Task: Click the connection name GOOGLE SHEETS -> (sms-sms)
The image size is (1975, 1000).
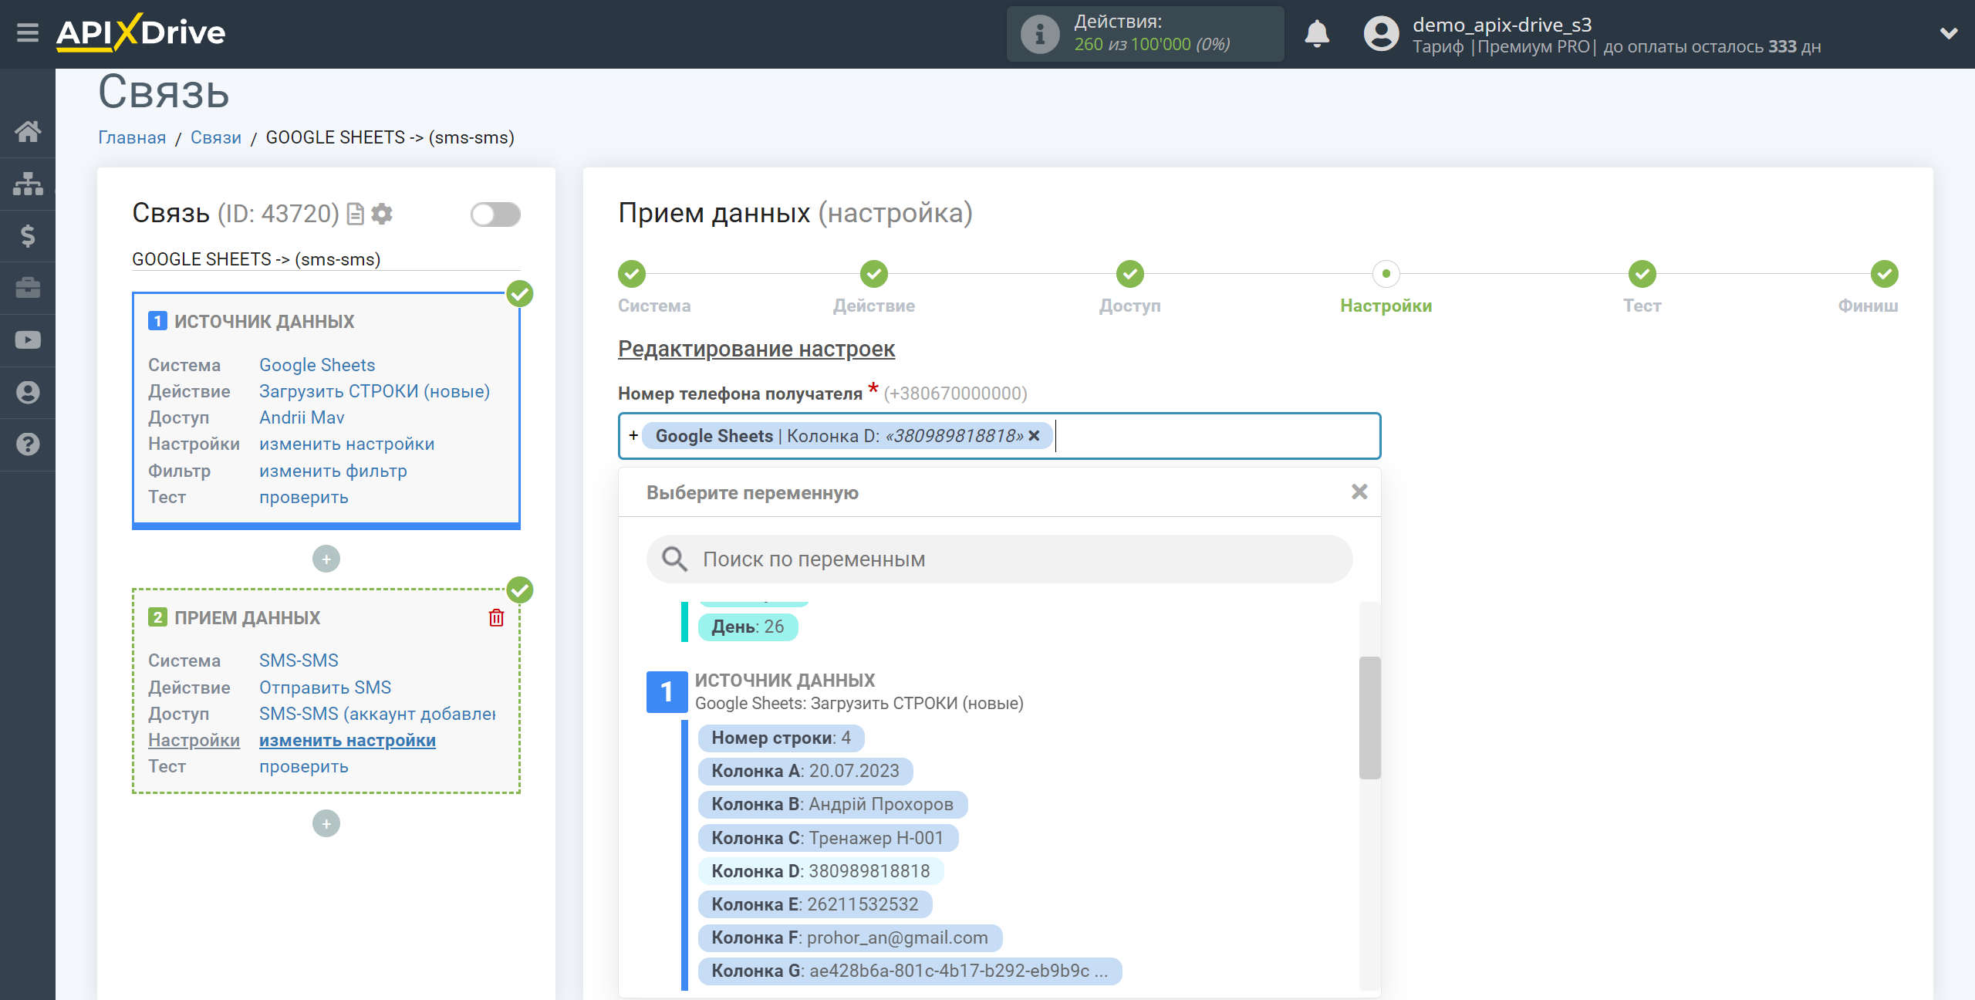Action: [x=256, y=259]
